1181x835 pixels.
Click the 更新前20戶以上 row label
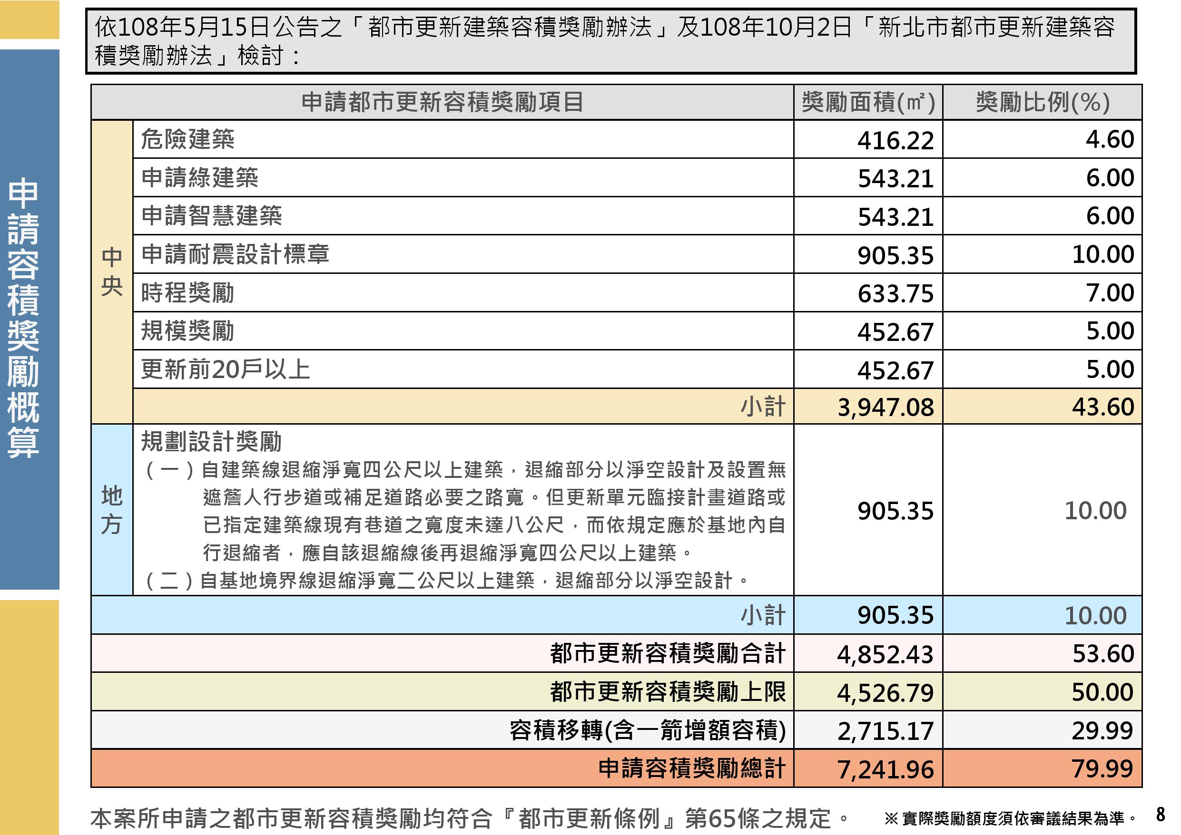coord(225,369)
